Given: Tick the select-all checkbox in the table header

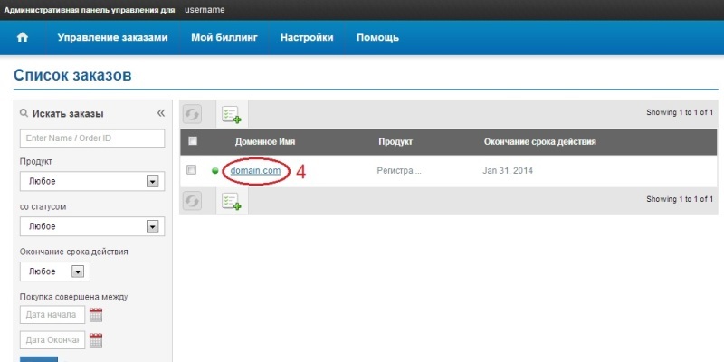Looking at the screenshot, I should 193,141.
